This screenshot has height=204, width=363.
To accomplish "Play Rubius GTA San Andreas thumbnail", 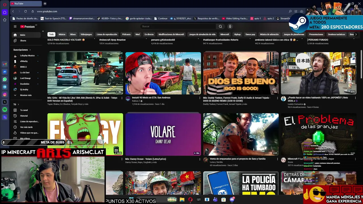I will coord(163,73).
